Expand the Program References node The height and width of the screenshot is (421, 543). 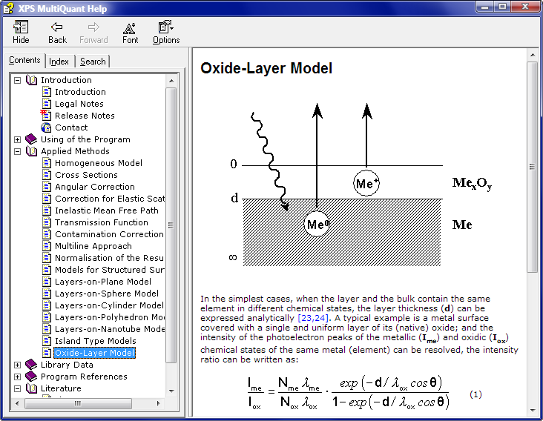(18, 377)
